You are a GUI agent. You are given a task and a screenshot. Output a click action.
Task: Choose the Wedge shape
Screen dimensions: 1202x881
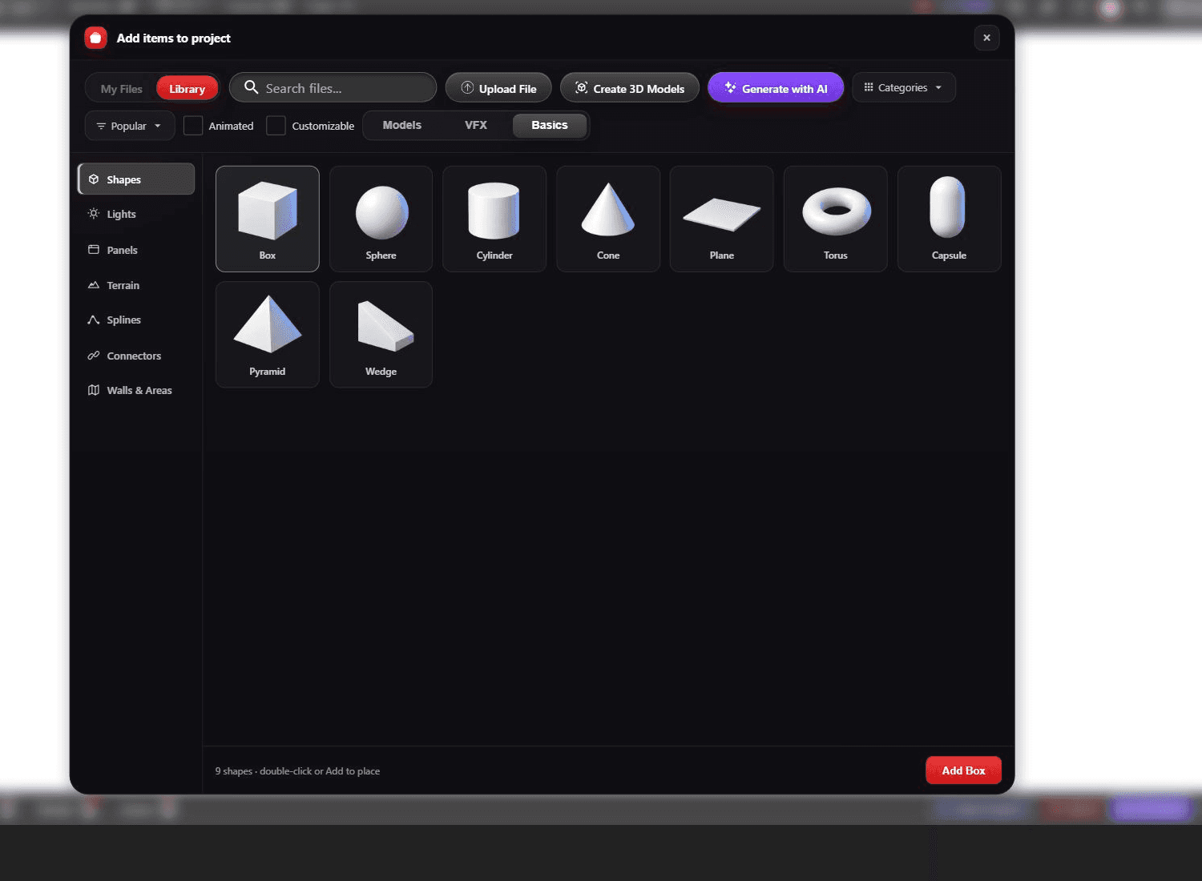tap(381, 334)
